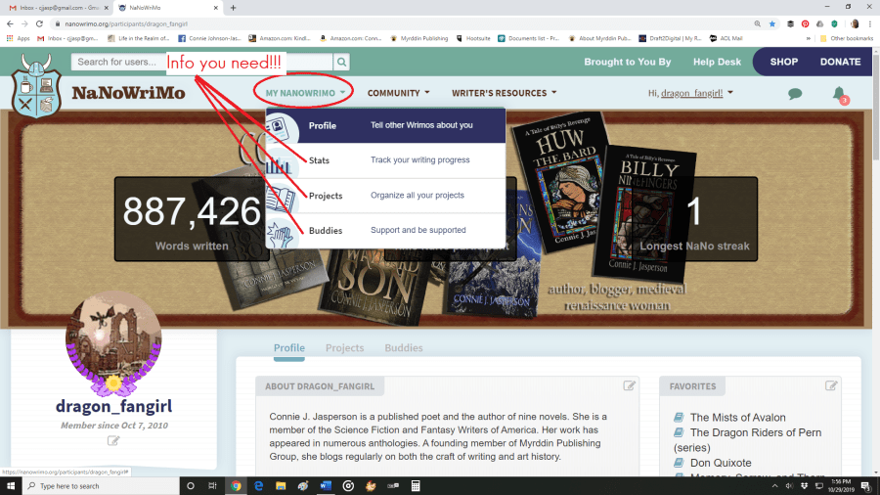This screenshot has height=495, width=880.
Task: Click the search magnifier icon
Action: coord(343,62)
